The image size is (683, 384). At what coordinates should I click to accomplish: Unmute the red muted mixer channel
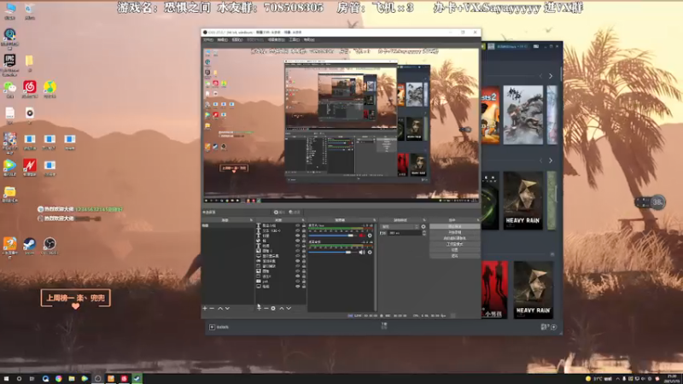point(361,236)
